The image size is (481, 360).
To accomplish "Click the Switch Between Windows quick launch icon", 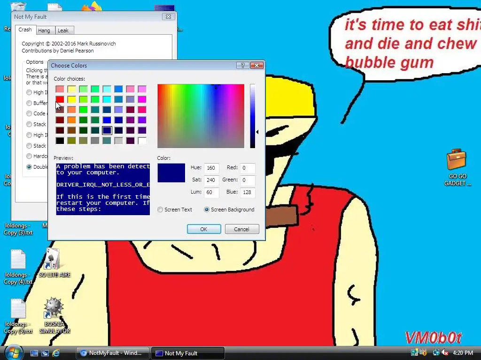I will pyautogui.click(x=45, y=353).
